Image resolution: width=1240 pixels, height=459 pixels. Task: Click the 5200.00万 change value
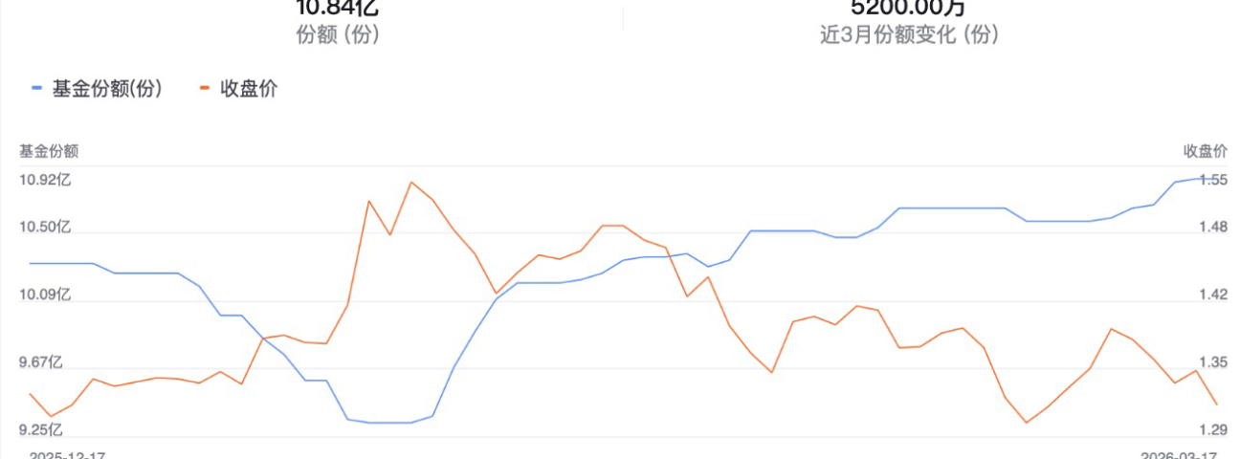(x=908, y=8)
